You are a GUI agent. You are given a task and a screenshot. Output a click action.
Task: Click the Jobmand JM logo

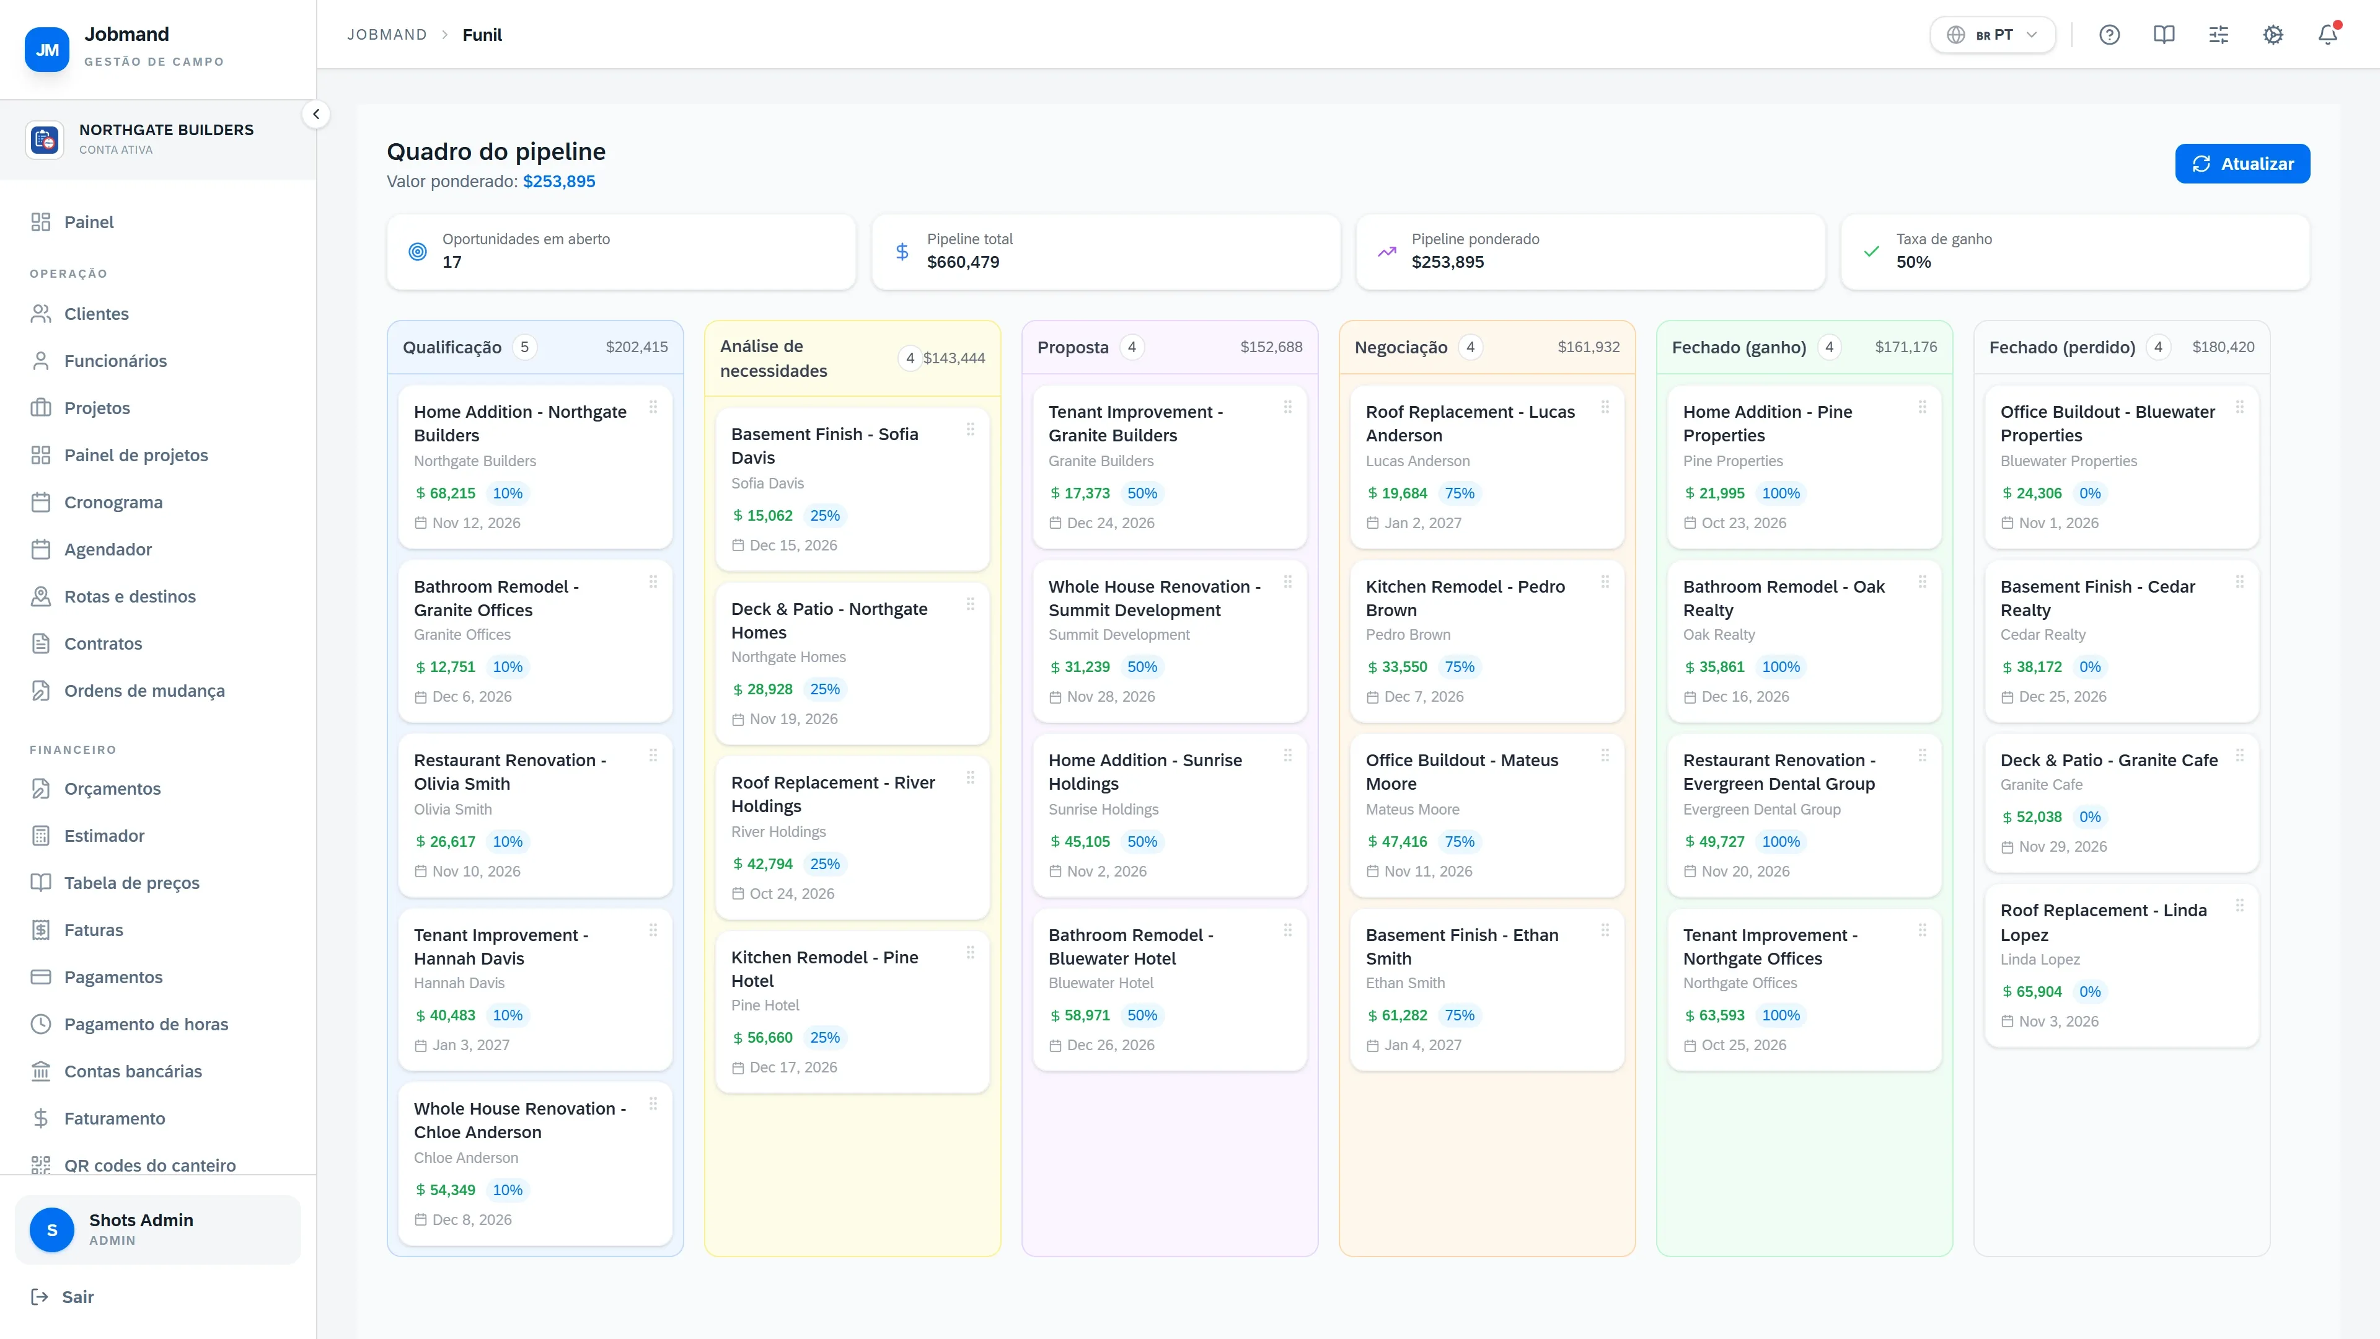pos(47,50)
